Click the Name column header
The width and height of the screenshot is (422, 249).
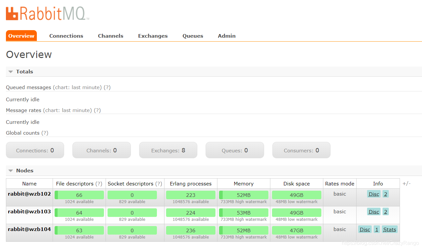click(x=29, y=184)
